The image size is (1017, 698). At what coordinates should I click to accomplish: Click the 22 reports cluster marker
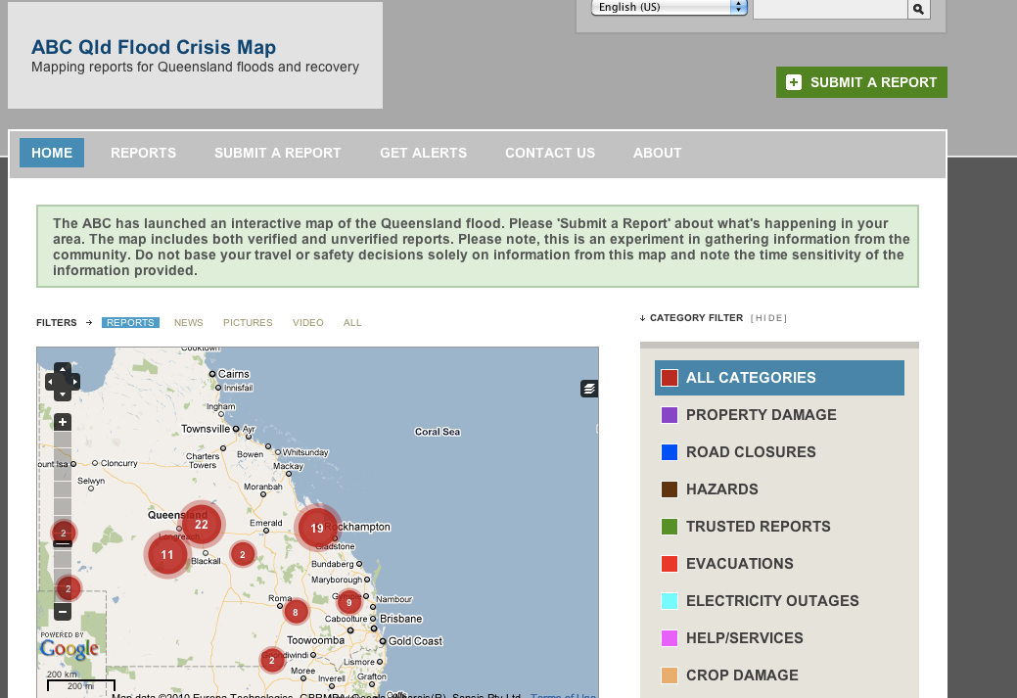pos(201,525)
